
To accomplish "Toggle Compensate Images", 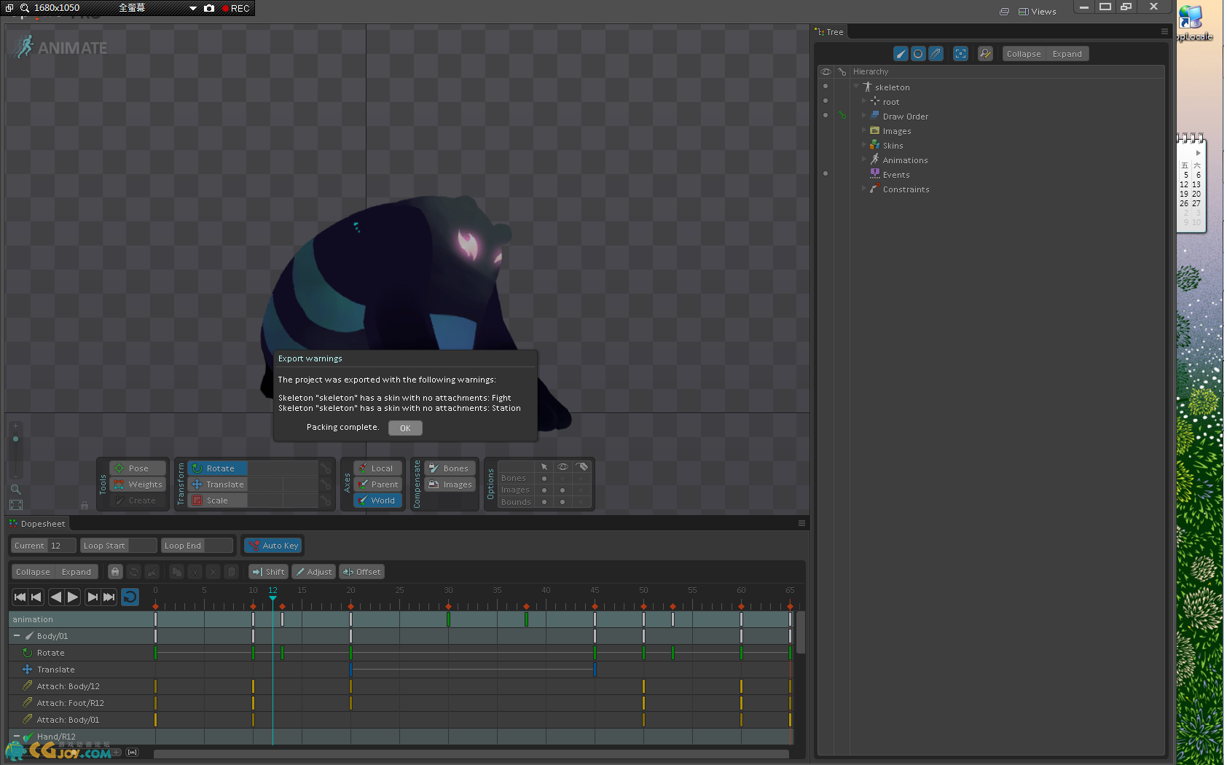I will coord(450,484).
